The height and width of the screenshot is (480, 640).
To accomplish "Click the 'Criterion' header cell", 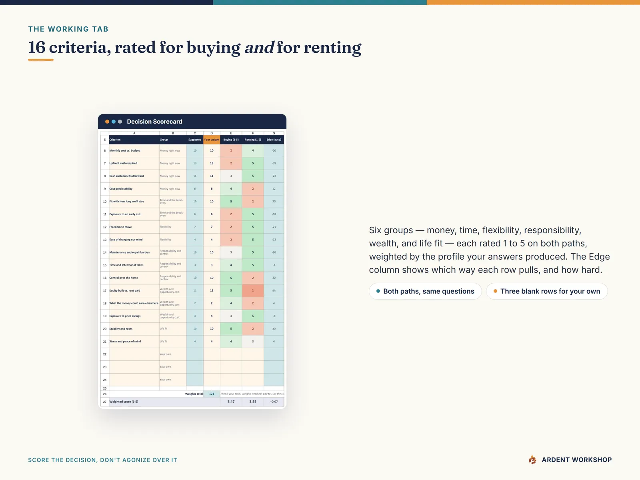I will [x=134, y=140].
